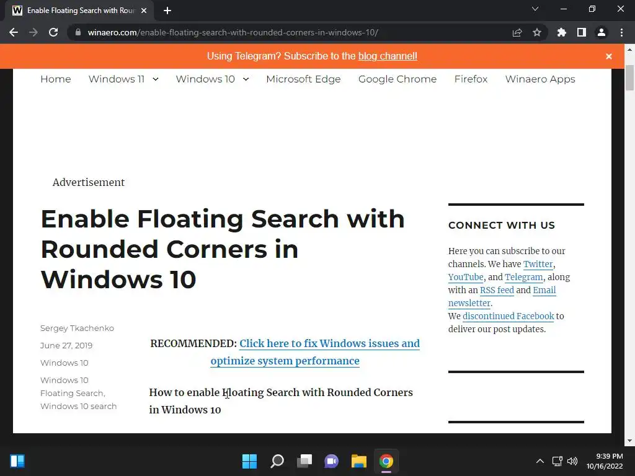
Task: Open the Windows 10 search tag
Action: tap(79, 406)
